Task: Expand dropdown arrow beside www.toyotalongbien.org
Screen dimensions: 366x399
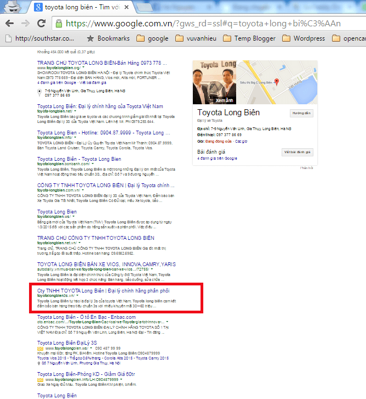Action: click(x=83, y=68)
